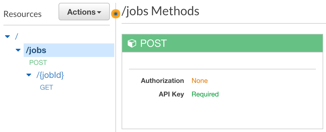The image size is (326, 132).
Task: Click the API Key Required value
Action: 205,94
